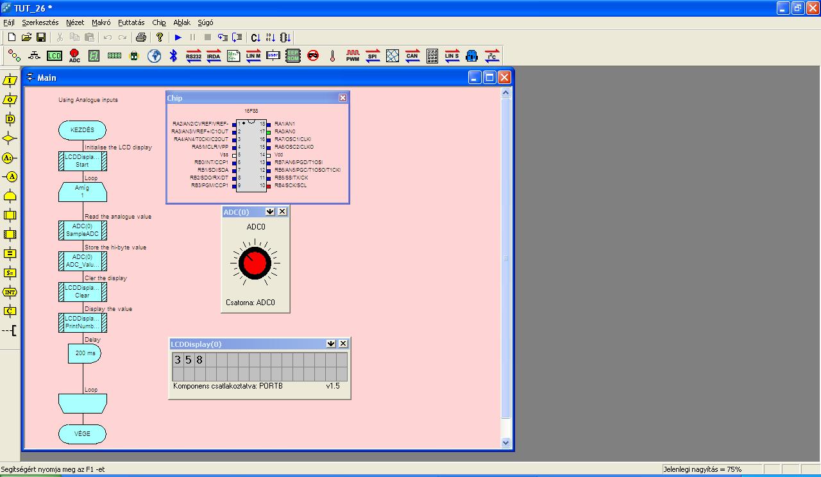The image size is (821, 477).
Task: Click the RA0/AN0 pin label on the chip
Action: (x=285, y=131)
